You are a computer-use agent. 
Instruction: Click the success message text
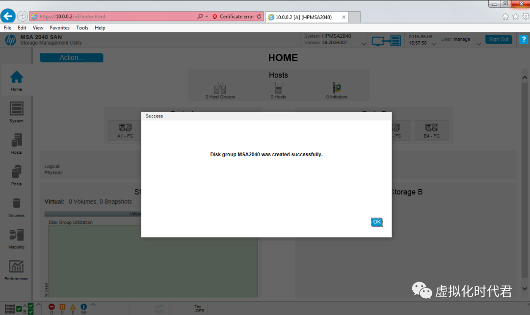[266, 154]
